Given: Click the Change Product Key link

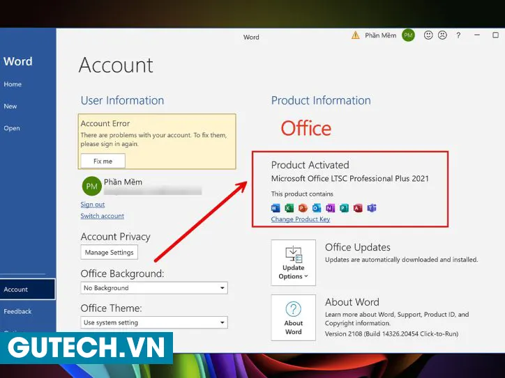Looking at the screenshot, I should 301,219.
